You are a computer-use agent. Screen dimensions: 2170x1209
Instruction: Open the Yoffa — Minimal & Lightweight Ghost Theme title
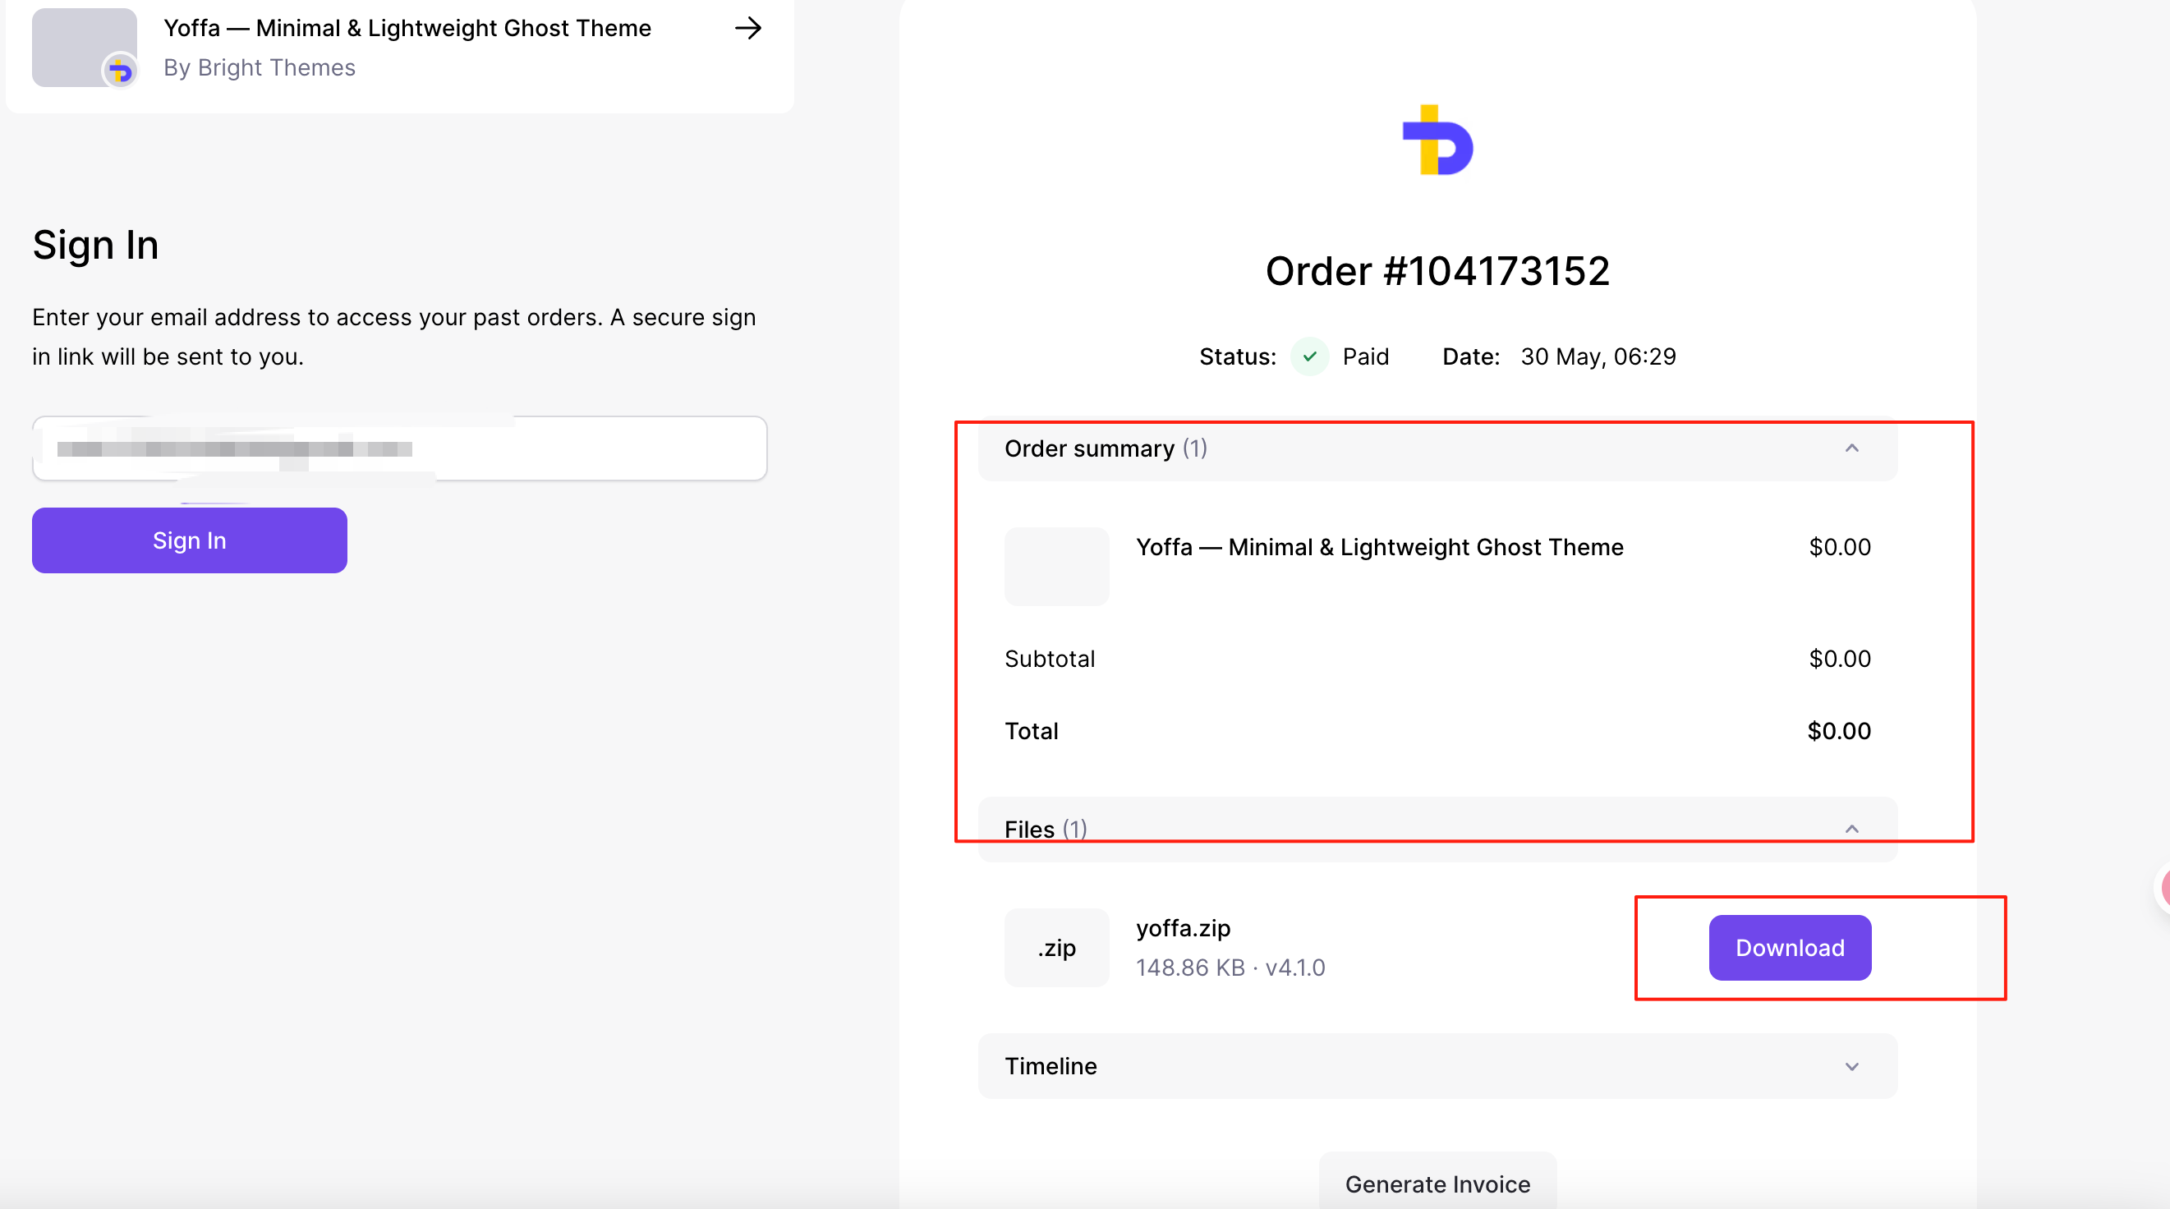(x=407, y=28)
